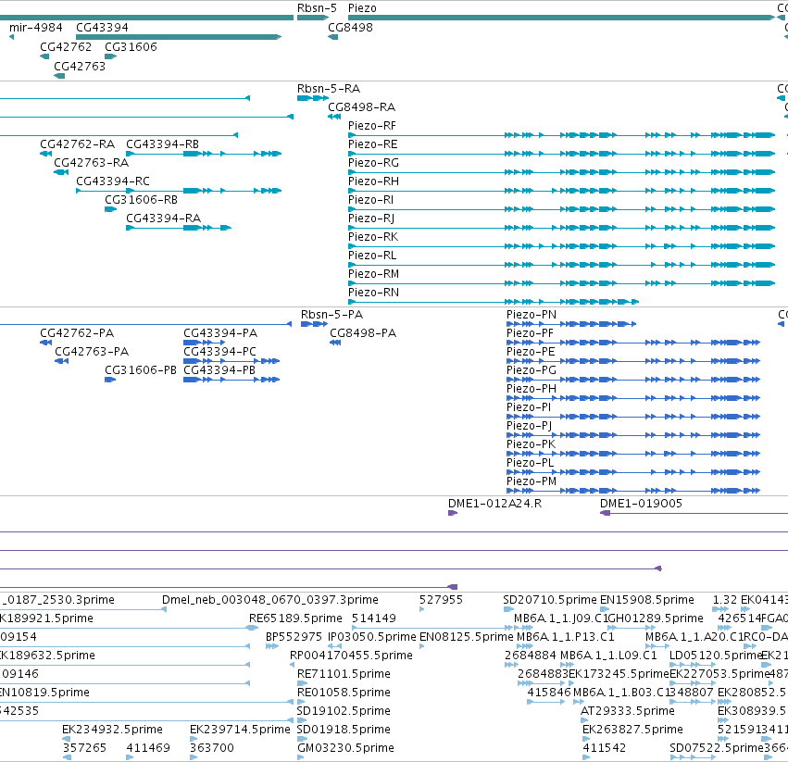Click EST IP03050.5prime label

click(x=372, y=637)
